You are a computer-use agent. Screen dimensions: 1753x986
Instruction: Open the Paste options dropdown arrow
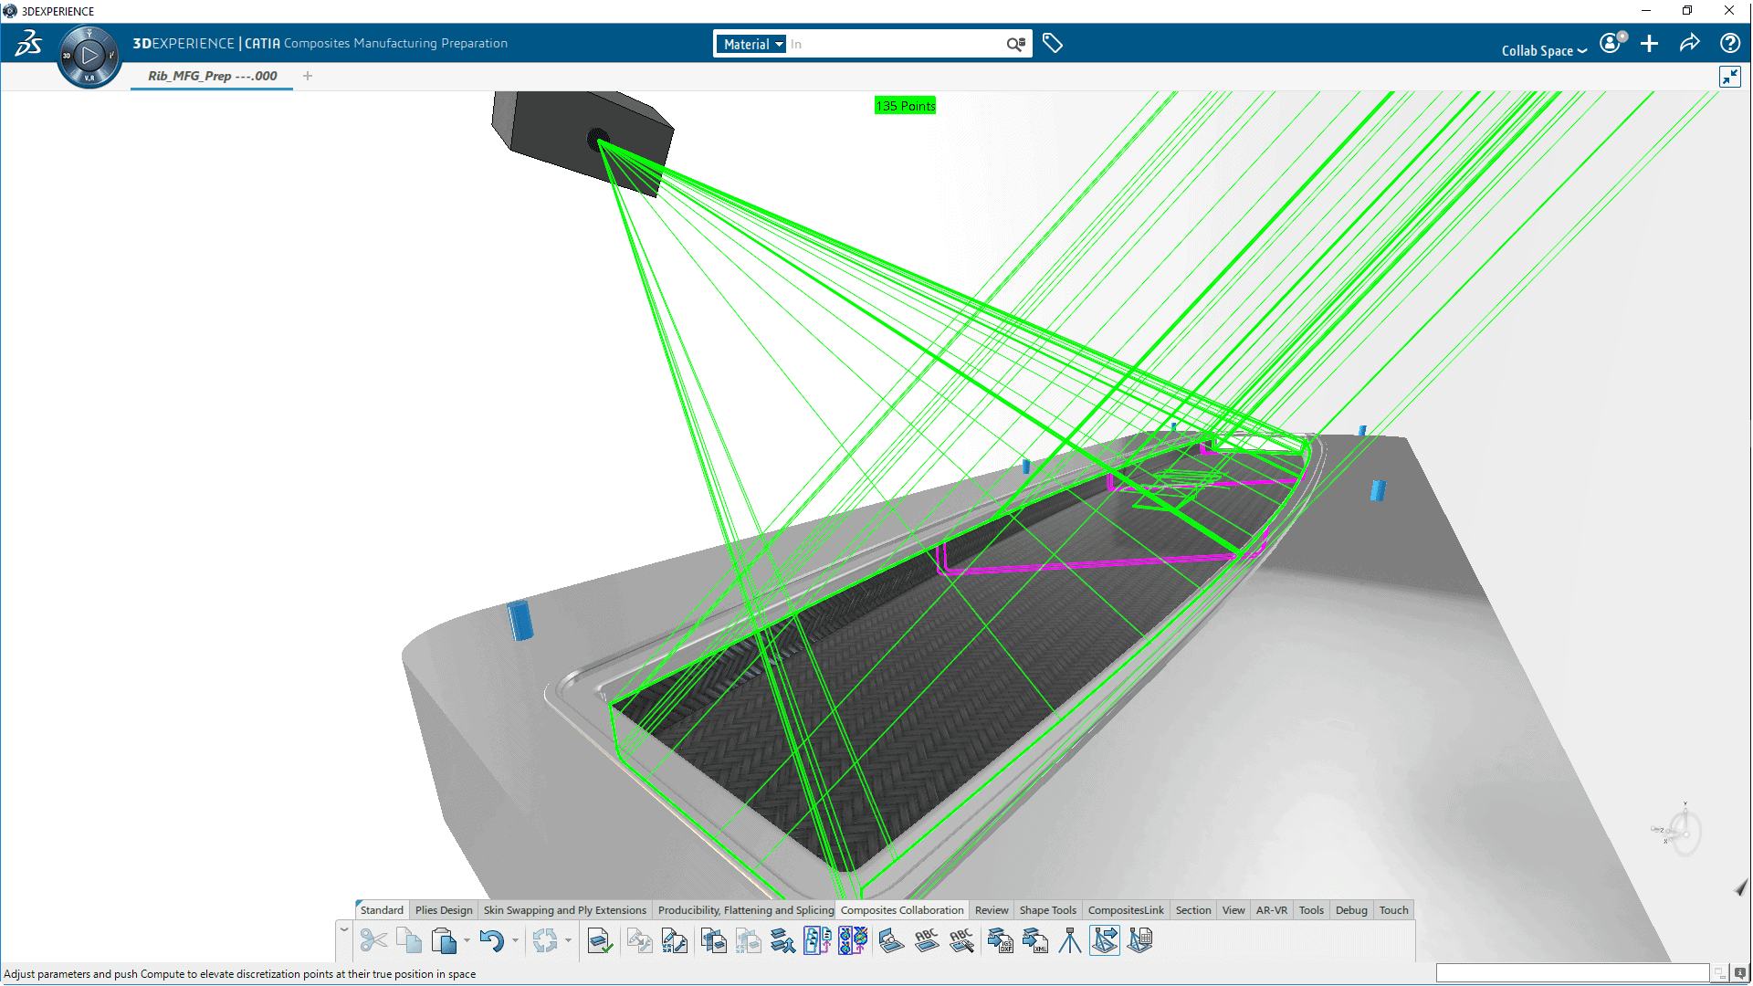coord(467,940)
